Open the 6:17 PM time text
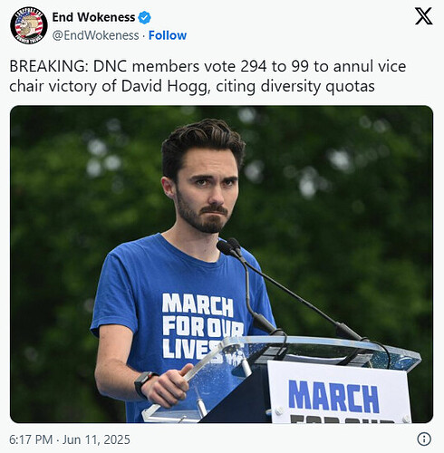The image size is (444, 453). [31, 439]
